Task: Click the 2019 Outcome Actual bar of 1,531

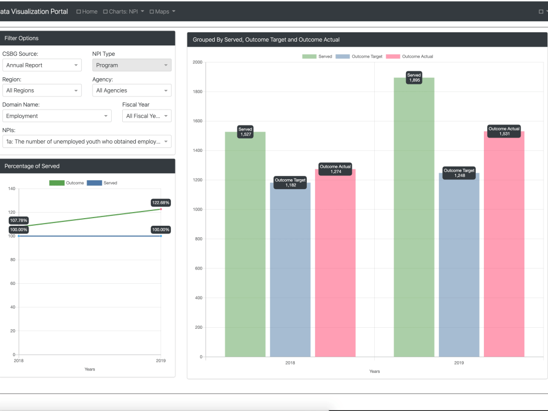Action: [x=504, y=244]
